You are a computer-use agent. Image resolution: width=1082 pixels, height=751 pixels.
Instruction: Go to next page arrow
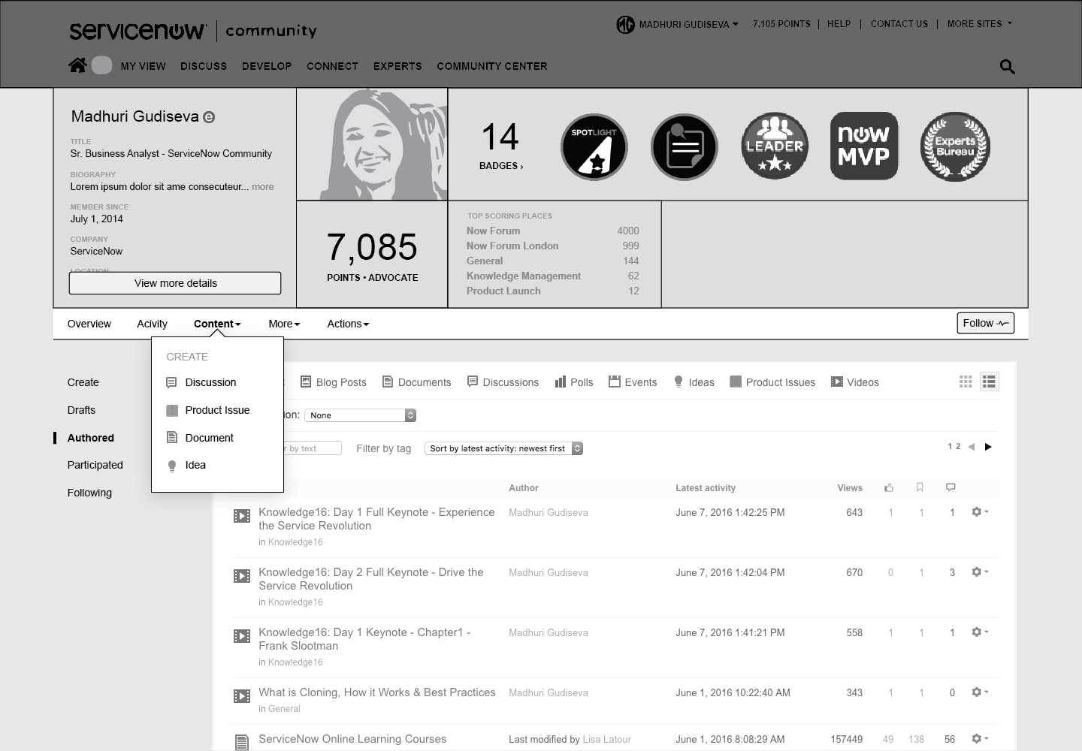[x=988, y=447]
